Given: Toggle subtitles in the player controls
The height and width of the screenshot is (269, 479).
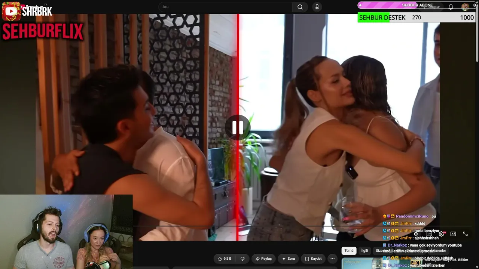Looking at the screenshot, I should pyautogui.click(x=429, y=234).
